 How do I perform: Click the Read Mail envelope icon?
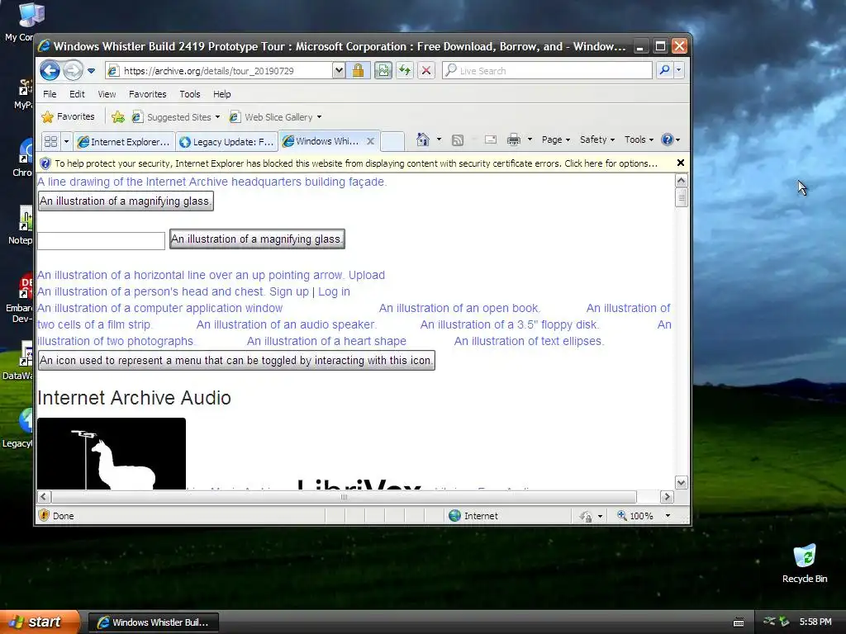coord(491,140)
